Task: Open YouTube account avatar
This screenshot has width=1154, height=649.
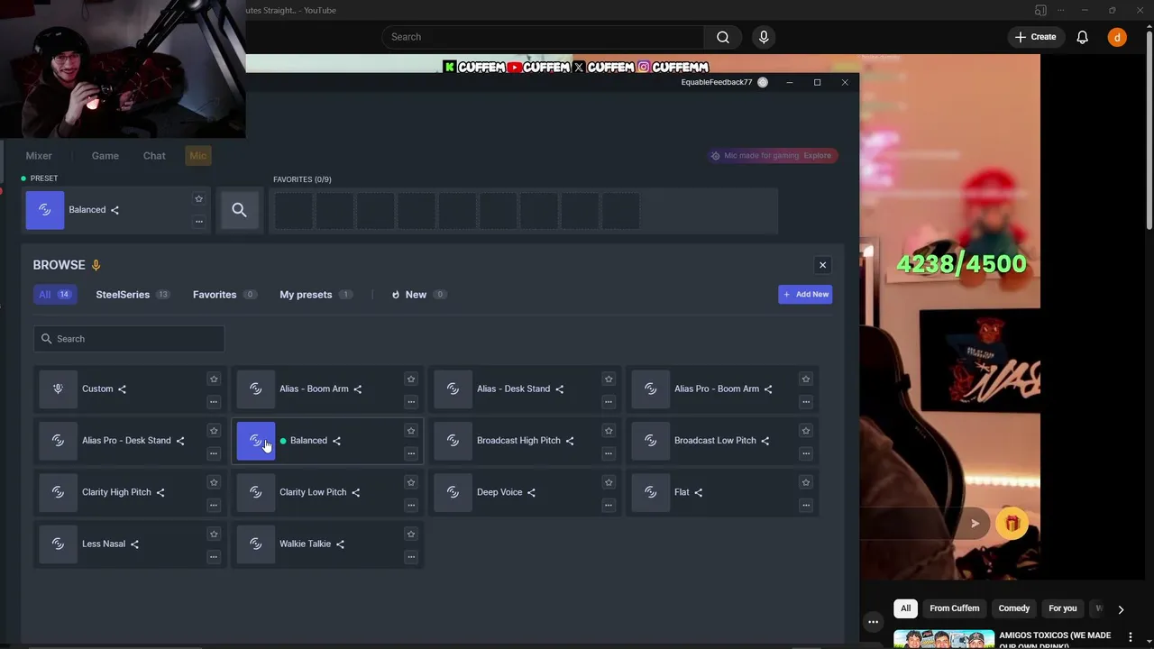Action: click(1117, 37)
